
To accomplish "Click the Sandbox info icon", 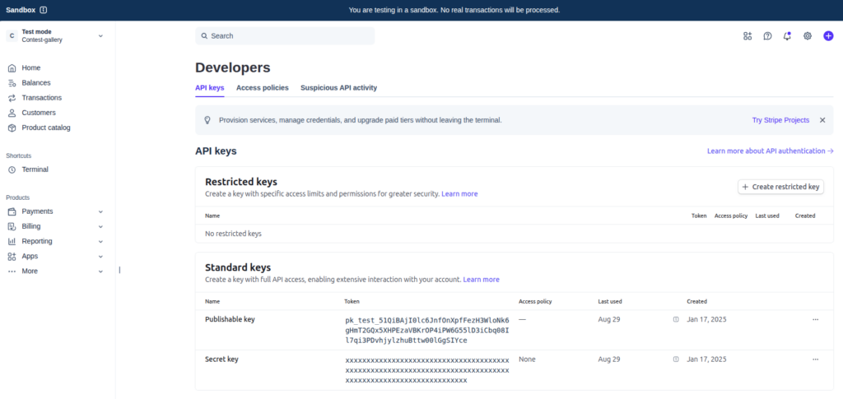I will coord(44,10).
